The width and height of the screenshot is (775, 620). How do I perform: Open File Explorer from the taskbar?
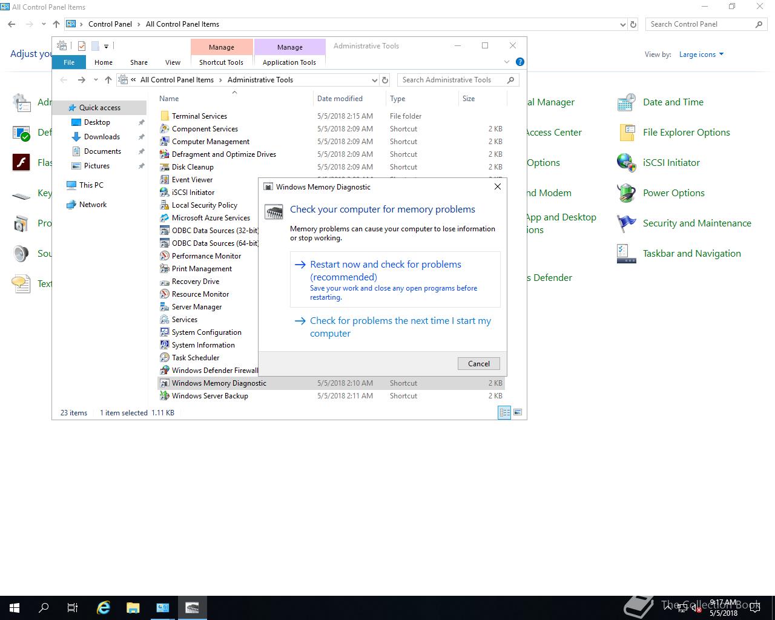133,608
